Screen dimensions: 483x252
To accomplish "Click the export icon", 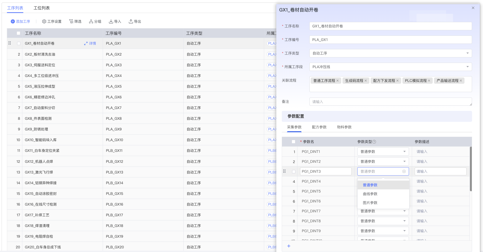I will [x=131, y=21].
